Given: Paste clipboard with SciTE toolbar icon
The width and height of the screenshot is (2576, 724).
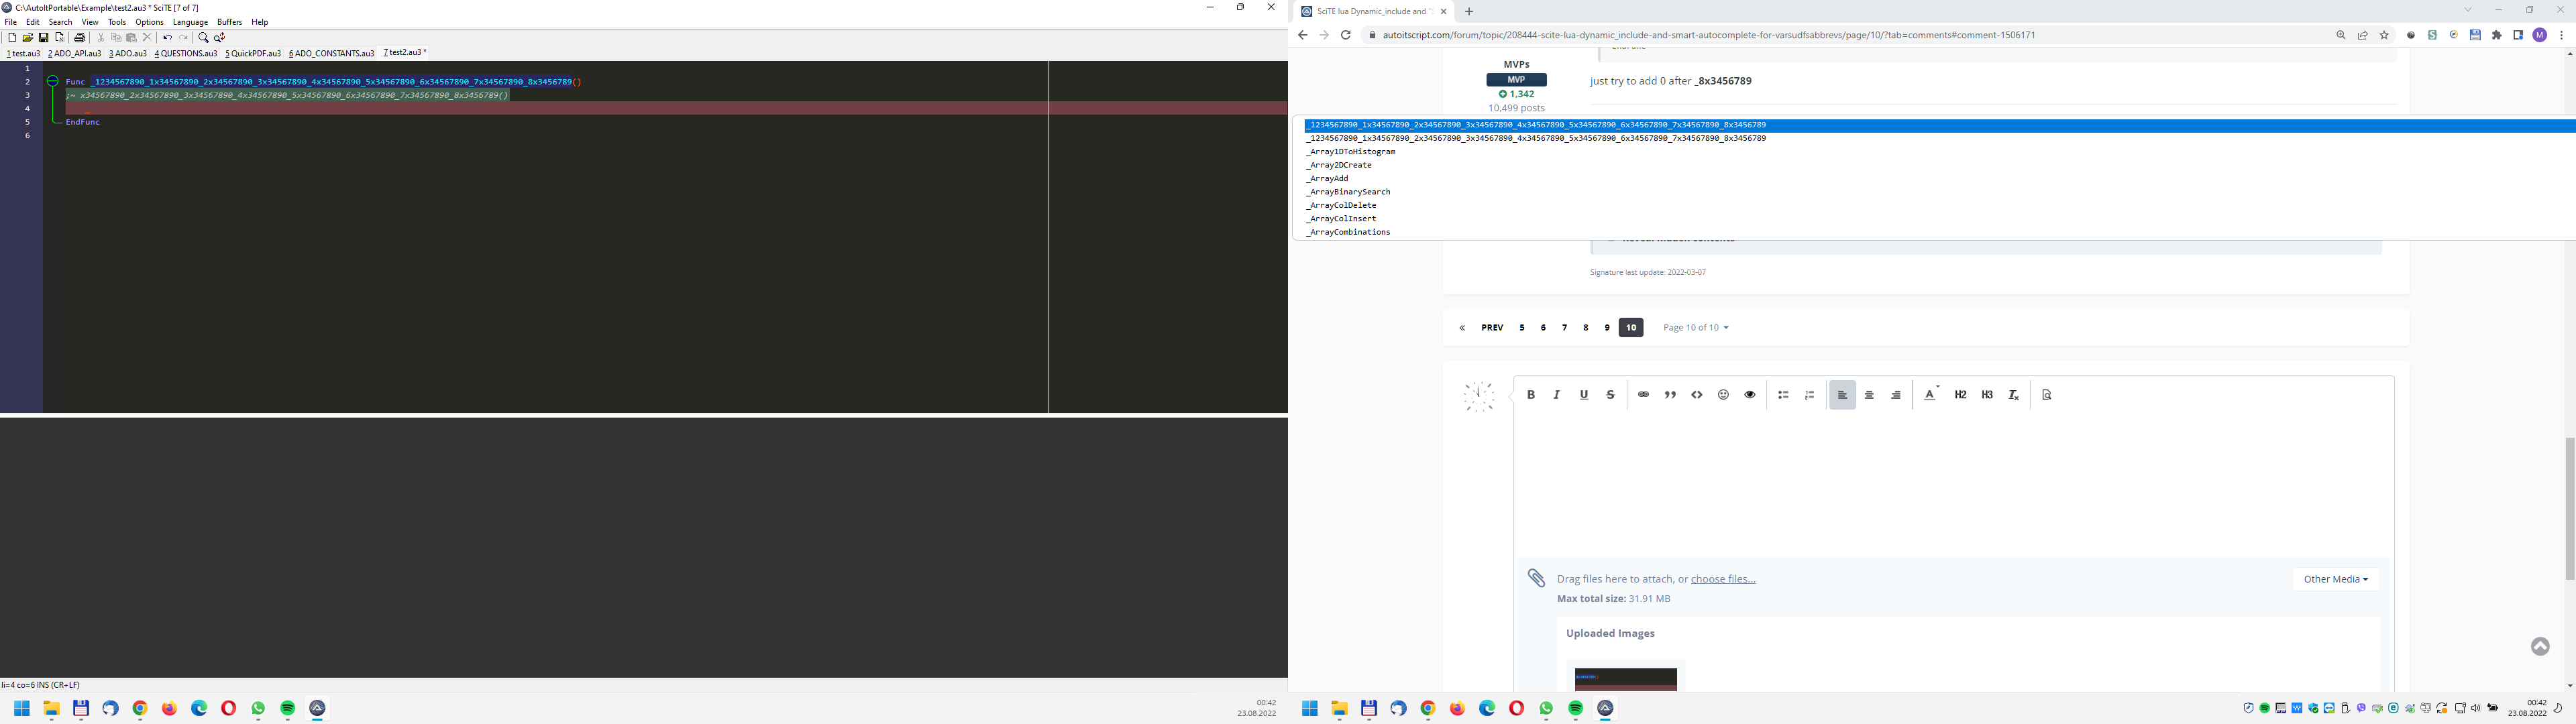Looking at the screenshot, I should click(x=131, y=38).
